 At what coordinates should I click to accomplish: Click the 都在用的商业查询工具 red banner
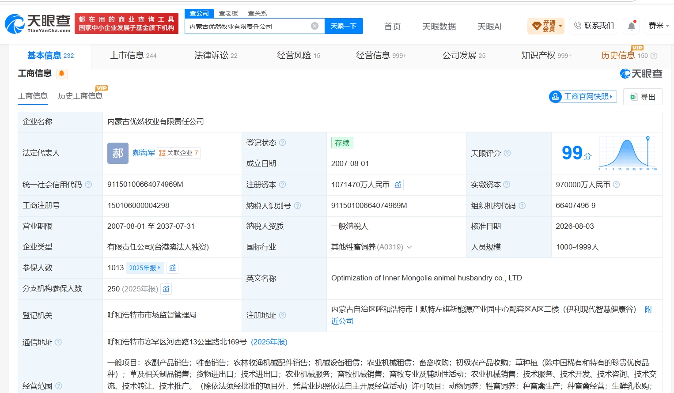click(126, 23)
